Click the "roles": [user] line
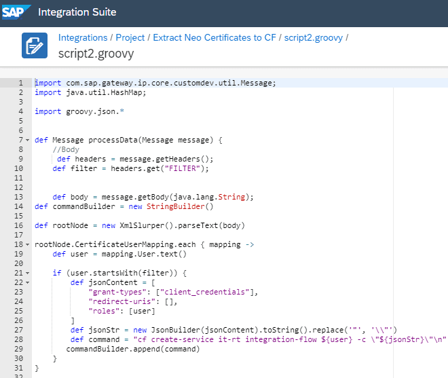This screenshot has width=448, height=378. (122, 311)
